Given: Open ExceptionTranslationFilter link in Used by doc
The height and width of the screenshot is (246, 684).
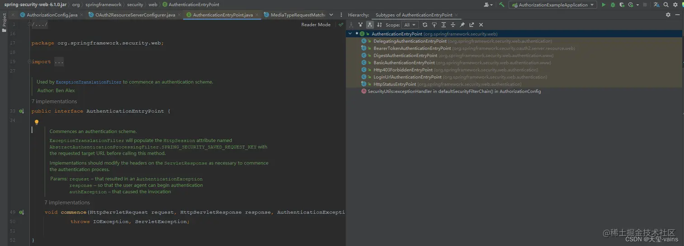Looking at the screenshot, I should click(x=89, y=82).
